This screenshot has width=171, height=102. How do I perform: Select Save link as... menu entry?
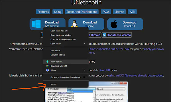pyautogui.click(x=66, y=50)
